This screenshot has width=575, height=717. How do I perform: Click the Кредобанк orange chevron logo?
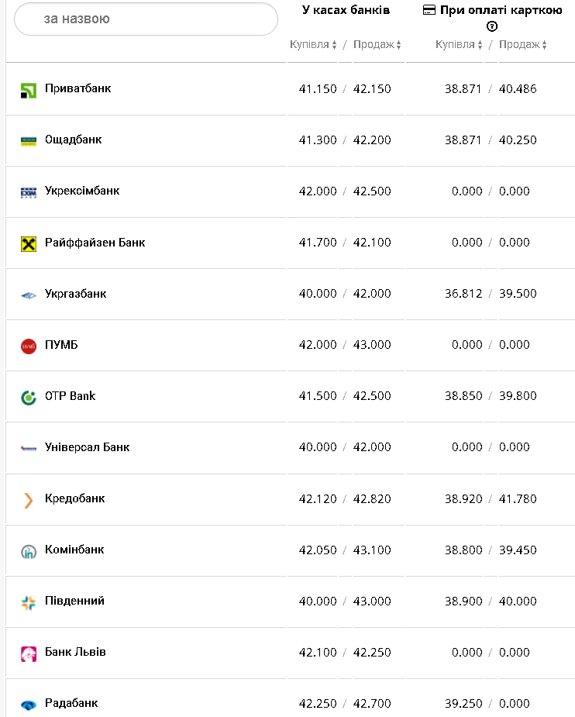point(29,500)
